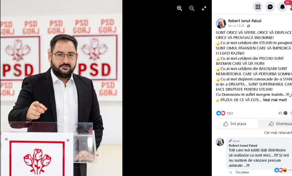Open the post timestamp Ieri la 13:25
This screenshot has height=176, width=292.
tap(236, 26)
